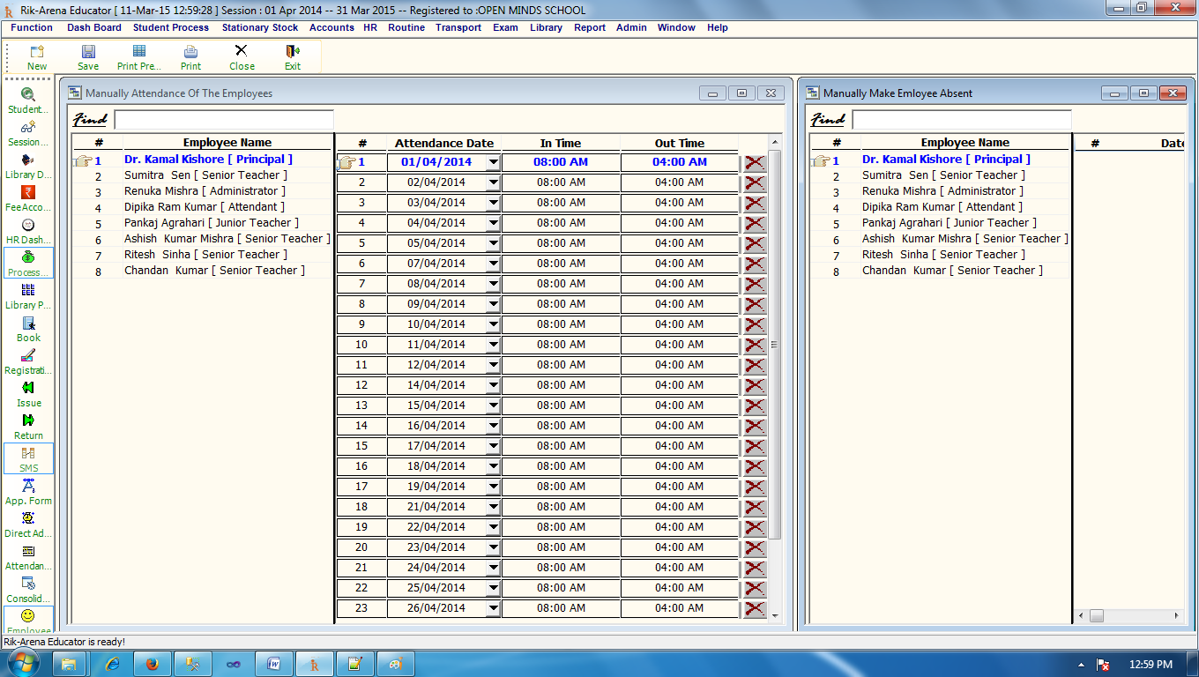1199x677 pixels.
Task: Select Renuka Mishra in the attendance employee list
Action: (x=205, y=191)
